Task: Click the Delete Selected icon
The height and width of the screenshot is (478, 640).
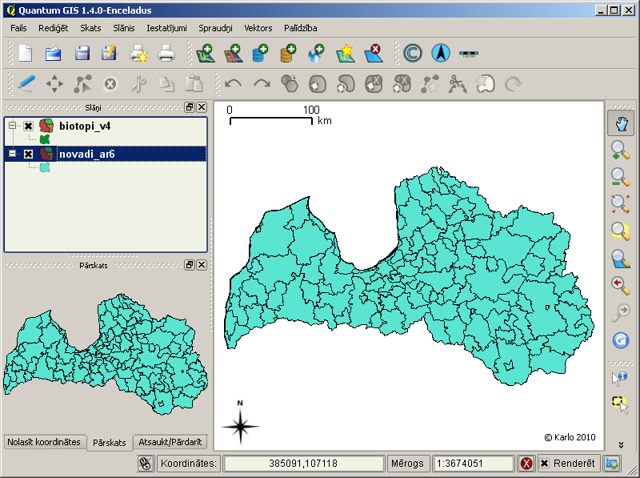Action: pos(110,84)
